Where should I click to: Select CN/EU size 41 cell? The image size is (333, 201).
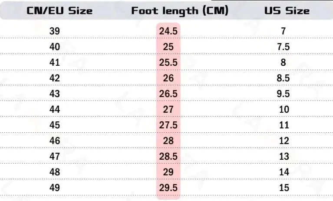tap(55, 63)
